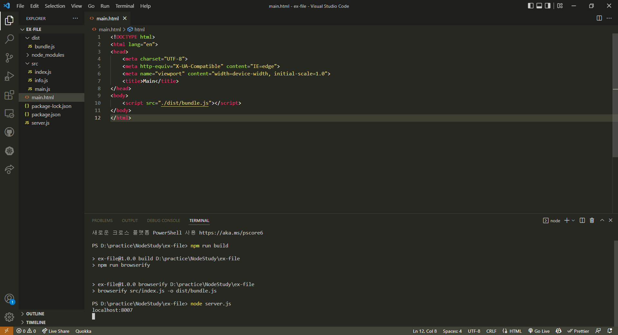Follow the ./dist/bundle.js link in code
This screenshot has width=618, height=335.
tap(185, 103)
